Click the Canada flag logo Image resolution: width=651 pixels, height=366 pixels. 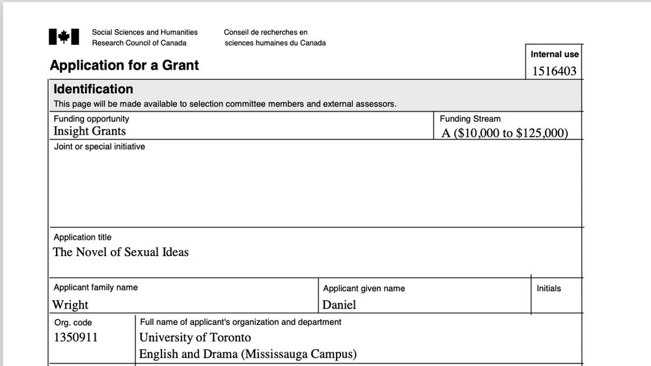pos(64,37)
